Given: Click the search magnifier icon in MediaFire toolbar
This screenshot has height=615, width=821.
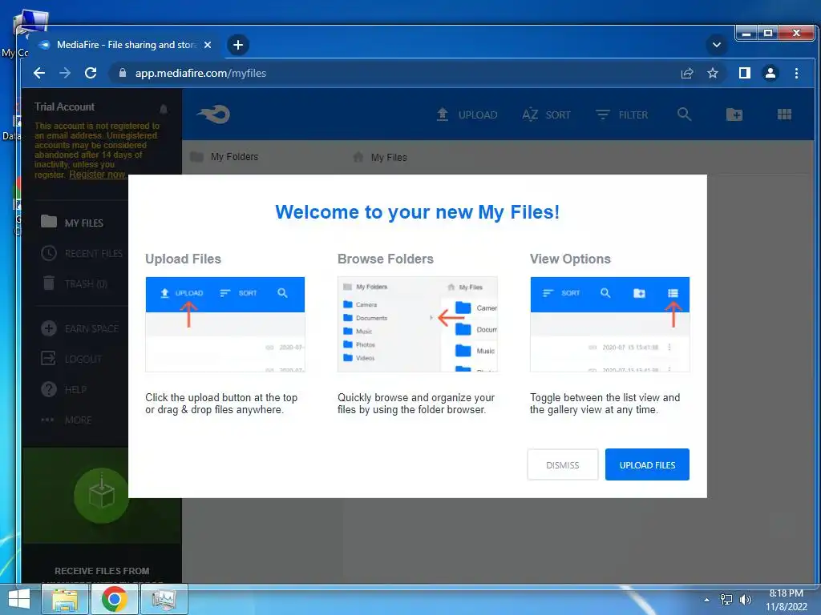Looking at the screenshot, I should tap(684, 114).
